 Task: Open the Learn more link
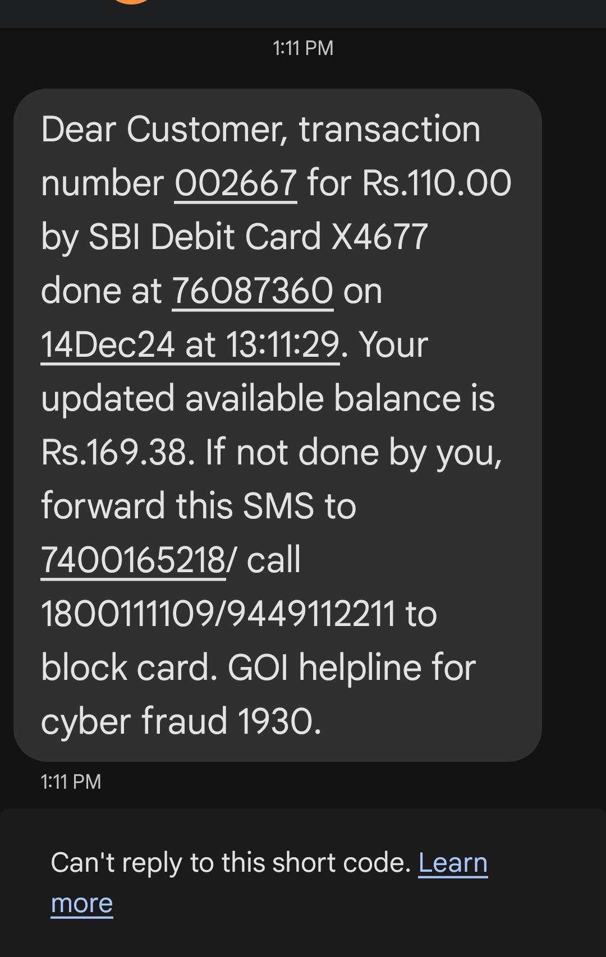452,863
